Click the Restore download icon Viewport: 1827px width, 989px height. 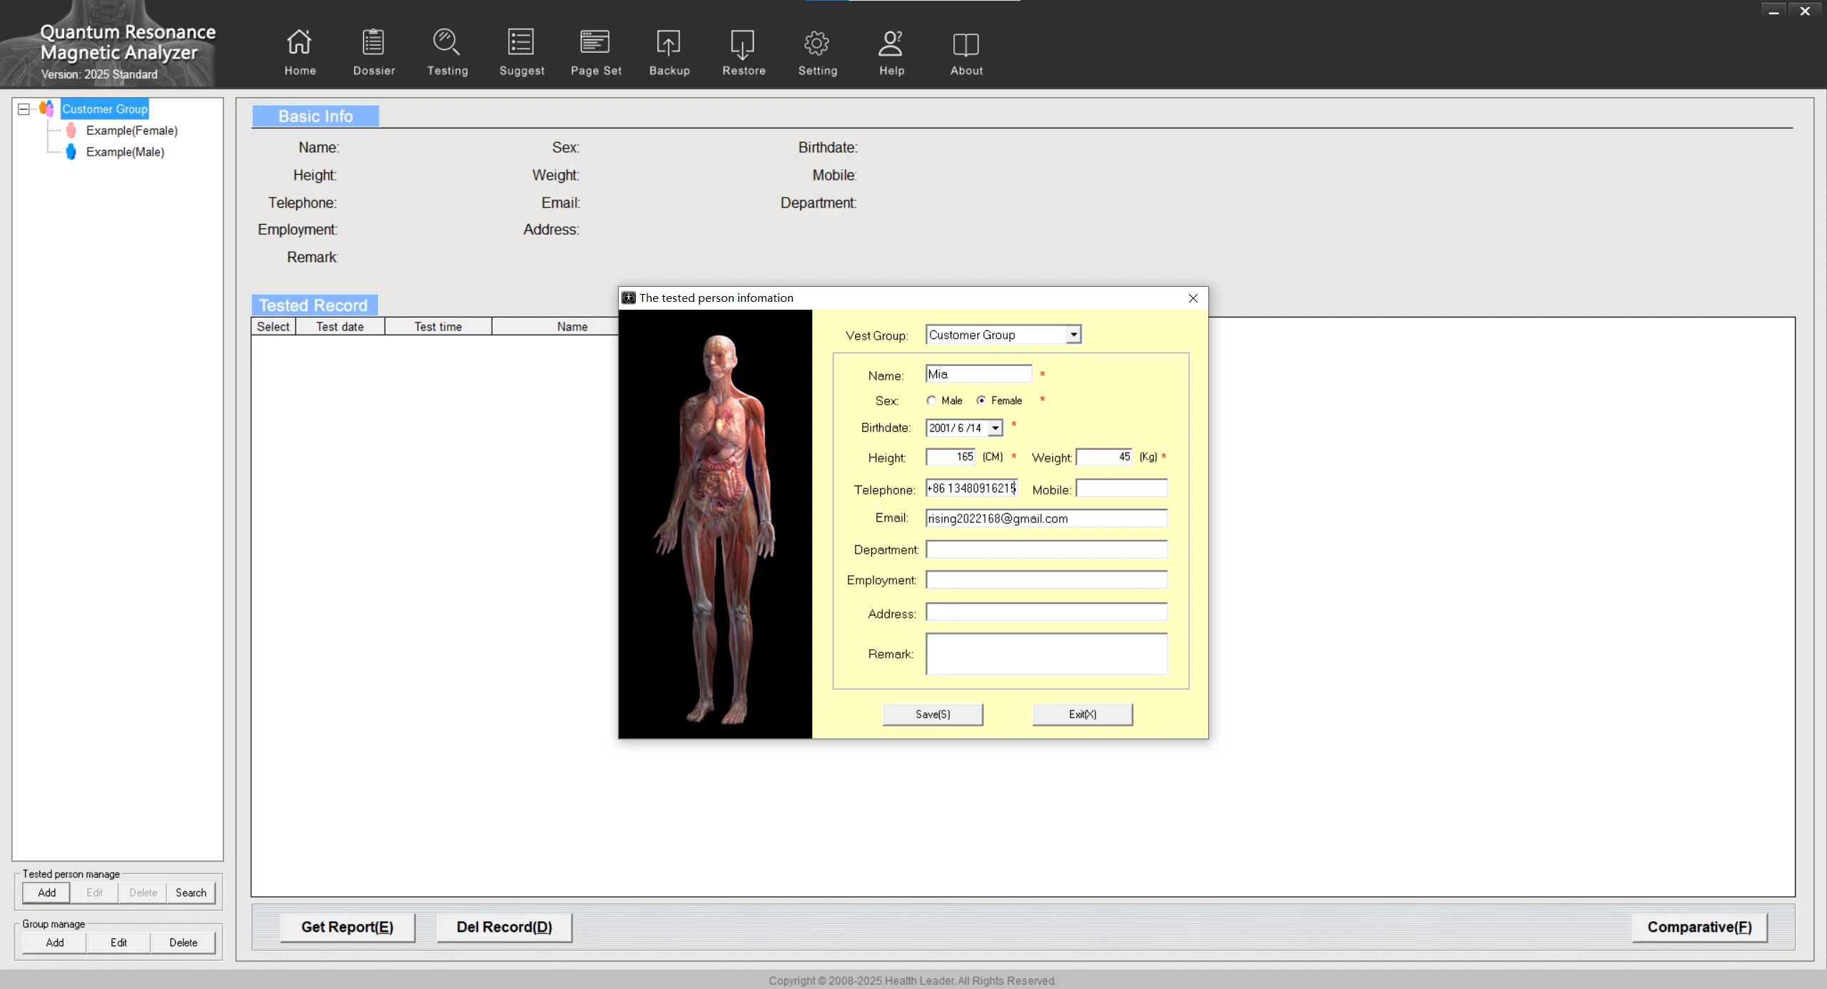click(743, 43)
